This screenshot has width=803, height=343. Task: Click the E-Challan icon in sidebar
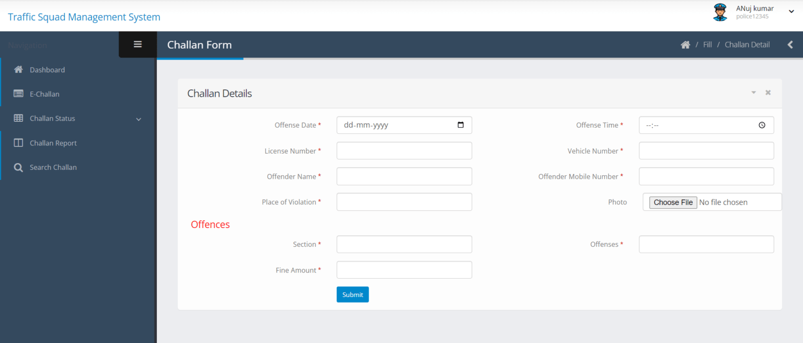point(18,94)
